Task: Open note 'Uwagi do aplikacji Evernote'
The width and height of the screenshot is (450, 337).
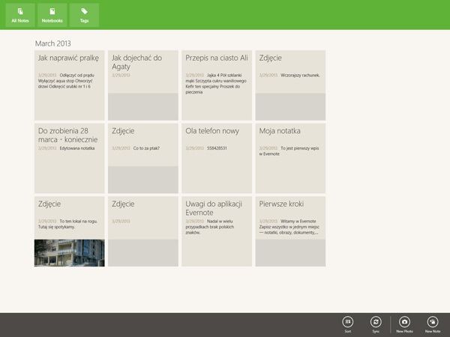Action: pyautogui.click(x=217, y=231)
